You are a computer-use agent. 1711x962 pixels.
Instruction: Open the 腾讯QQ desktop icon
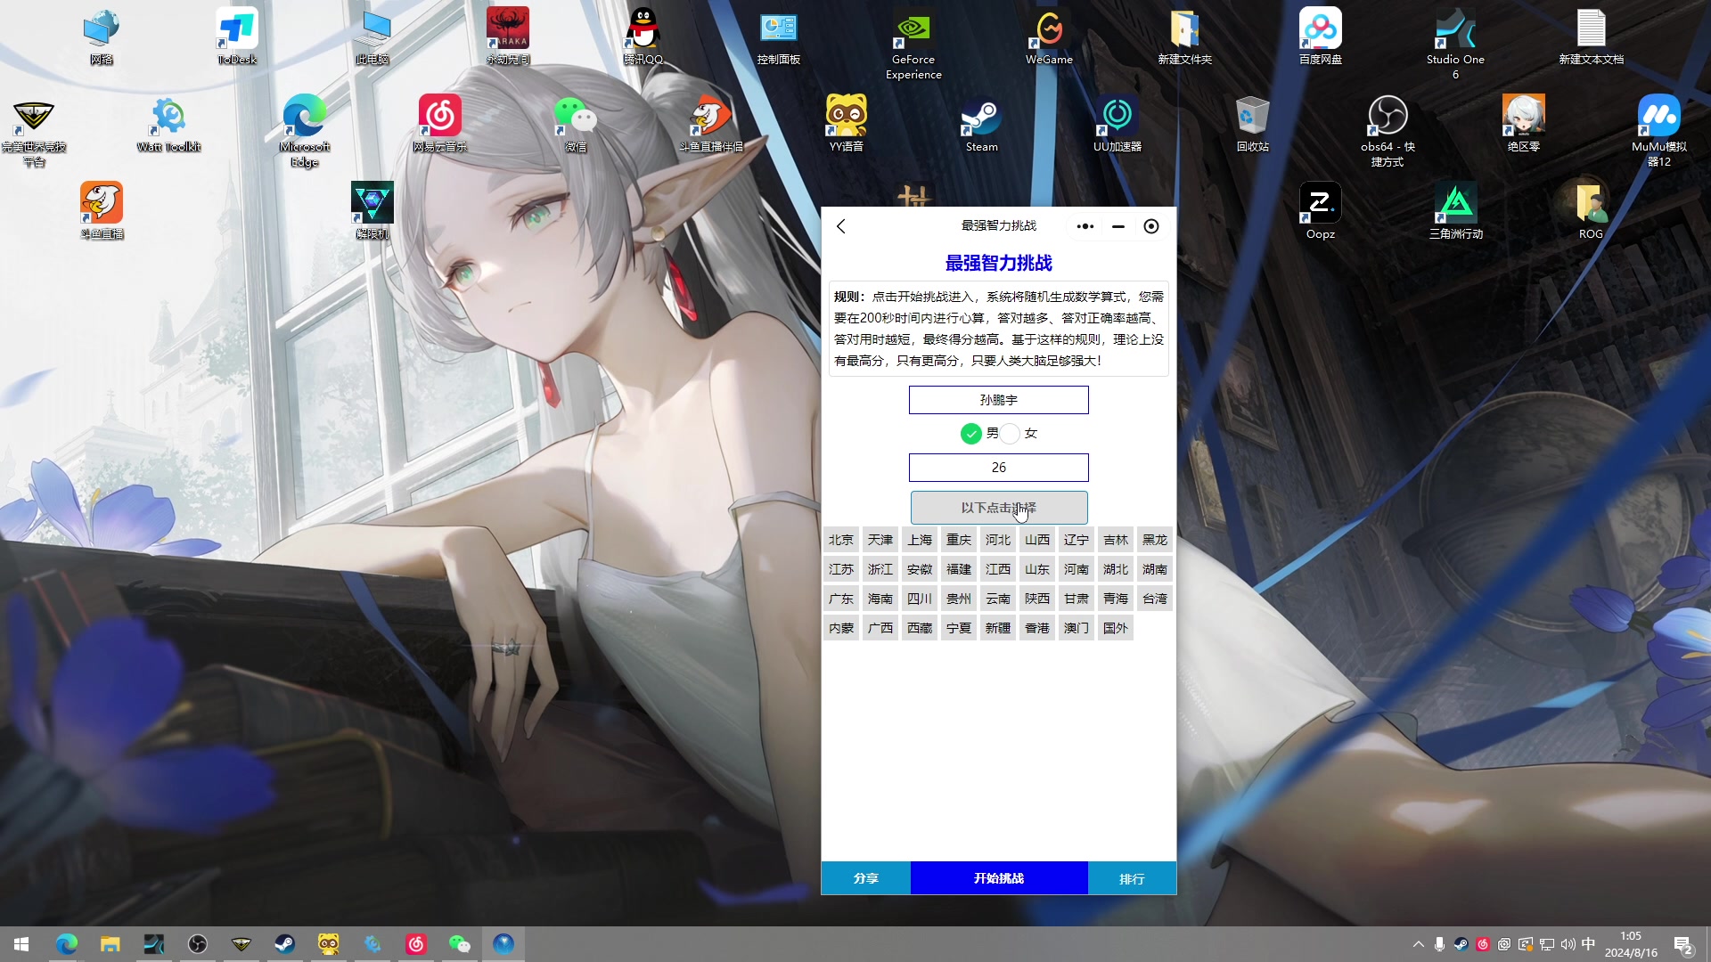coord(643,36)
